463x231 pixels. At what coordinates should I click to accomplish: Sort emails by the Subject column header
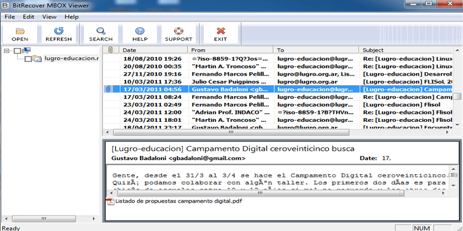tap(406, 50)
